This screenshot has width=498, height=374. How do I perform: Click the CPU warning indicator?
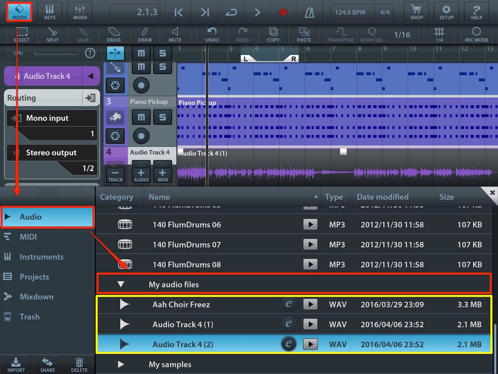(90, 53)
